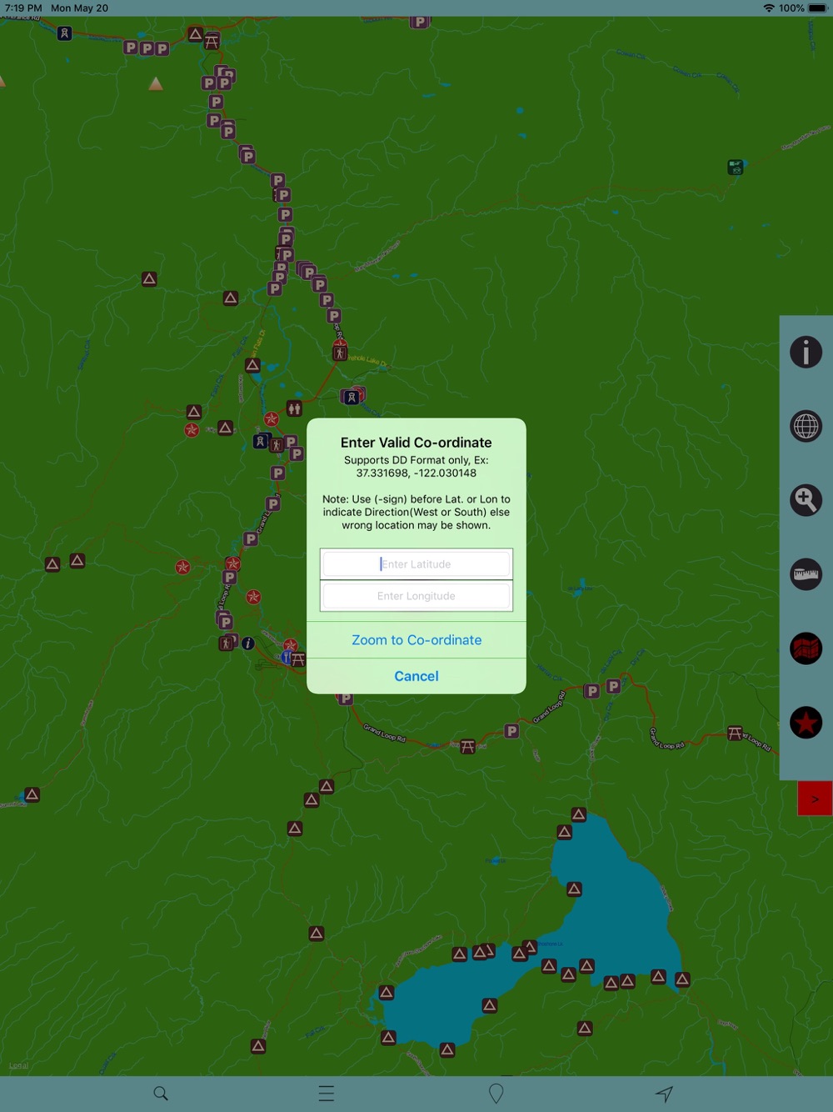Cancel the coordinate dialog

(416, 676)
